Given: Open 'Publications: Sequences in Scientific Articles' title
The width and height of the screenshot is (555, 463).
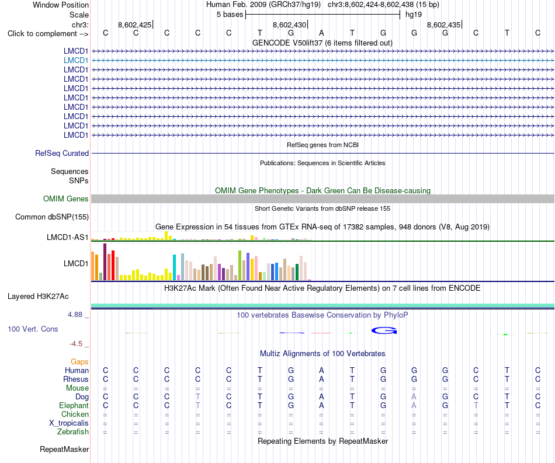Looking at the screenshot, I should point(322,163).
